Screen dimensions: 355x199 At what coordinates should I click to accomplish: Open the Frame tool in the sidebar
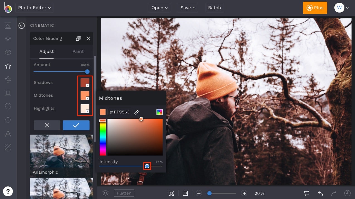click(x=8, y=93)
